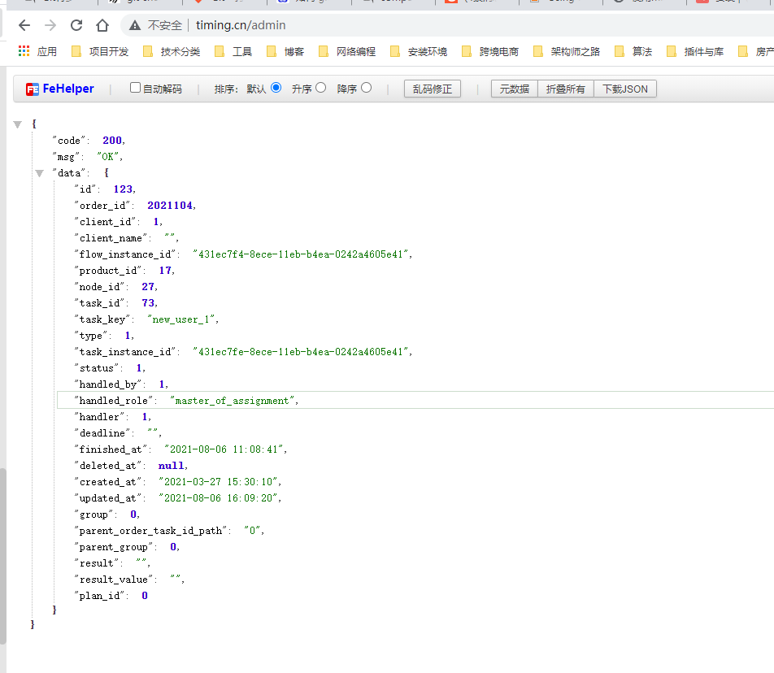This screenshot has width=774, height=673.
Task: Open the 项目开发 bookmark folder
Action: click(100, 51)
